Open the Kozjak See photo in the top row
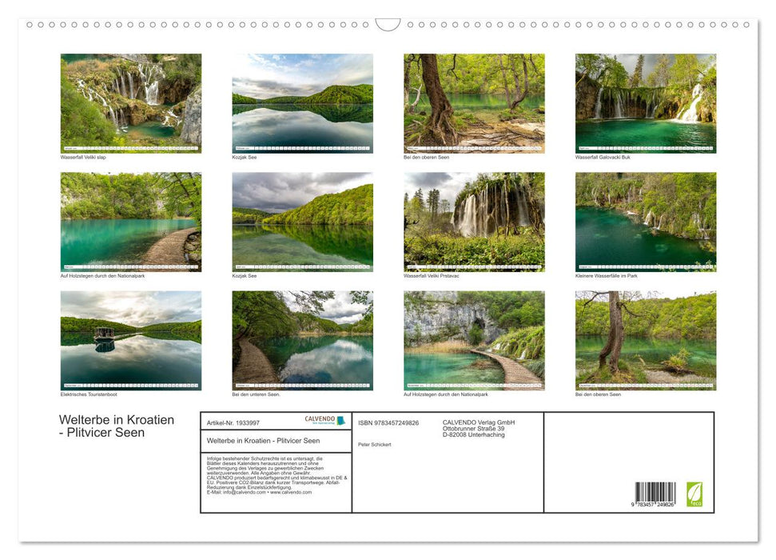The image size is (776, 560). (302, 102)
